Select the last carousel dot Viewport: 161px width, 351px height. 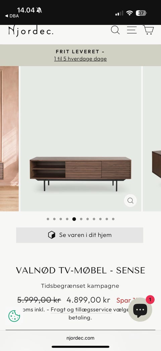click(113, 219)
